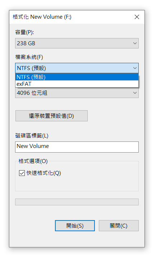Toggle quick format via the 快速格式化(Q) label

coord(43,173)
